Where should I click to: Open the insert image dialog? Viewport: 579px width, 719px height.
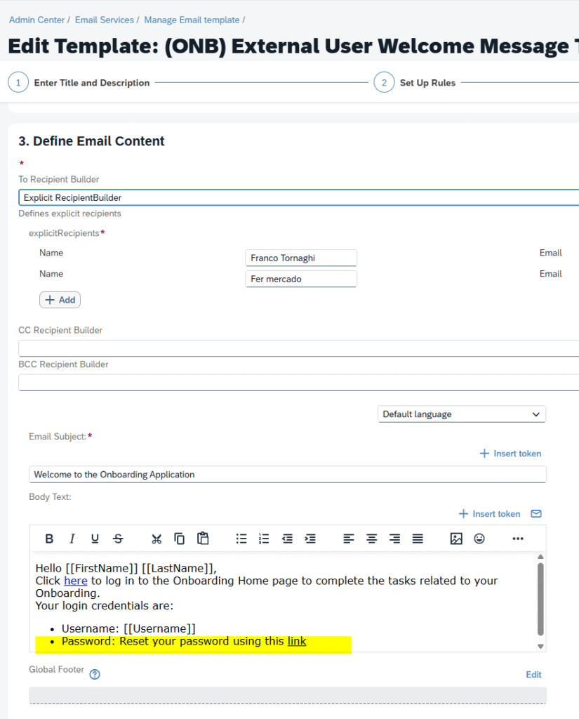point(456,539)
